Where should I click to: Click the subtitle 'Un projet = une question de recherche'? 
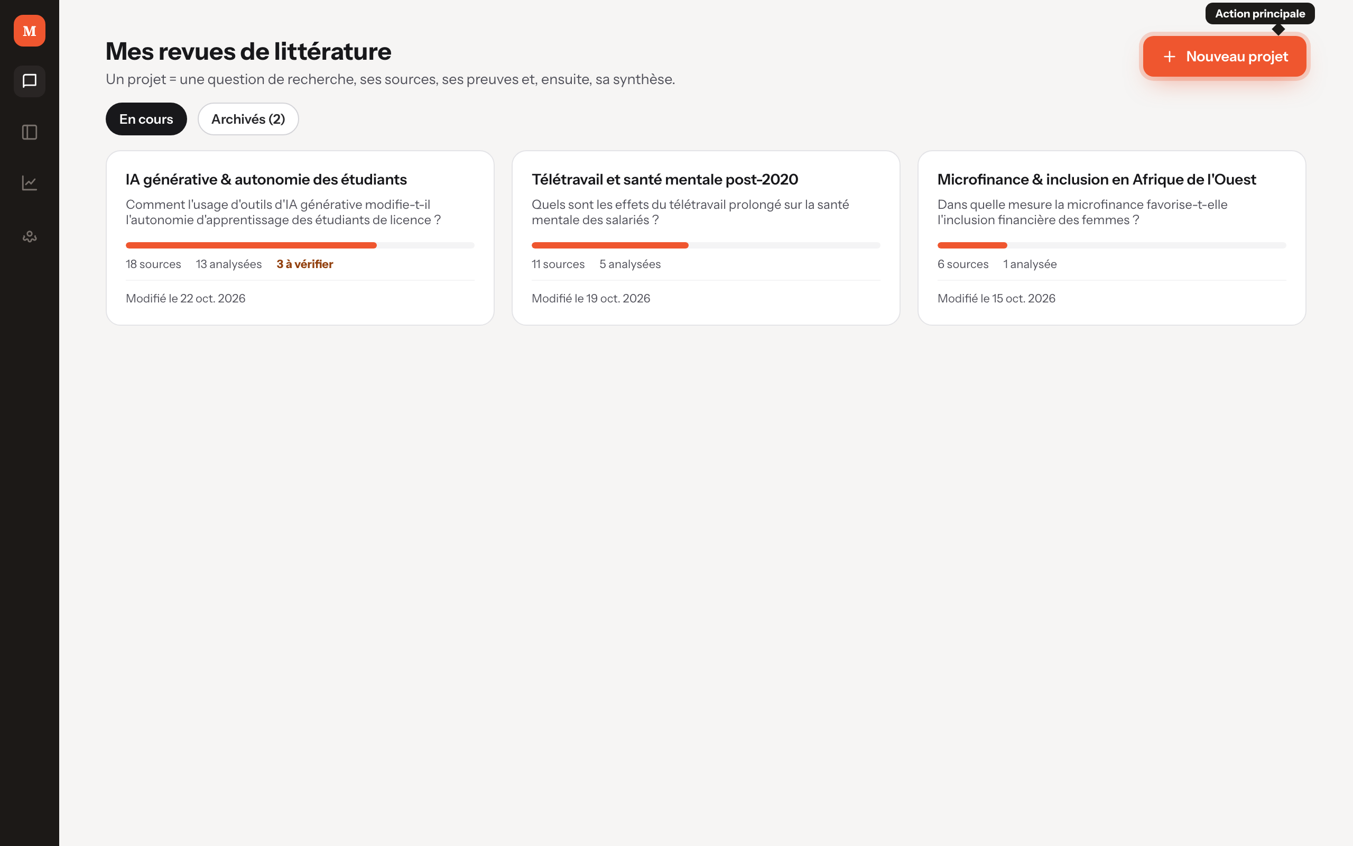[x=390, y=79]
